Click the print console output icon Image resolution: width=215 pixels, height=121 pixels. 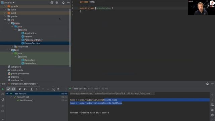[x=212, y=115]
